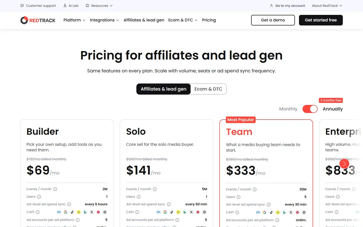Select the Monthly billing label
Viewport: 363px width, 227px height.
[288, 109]
